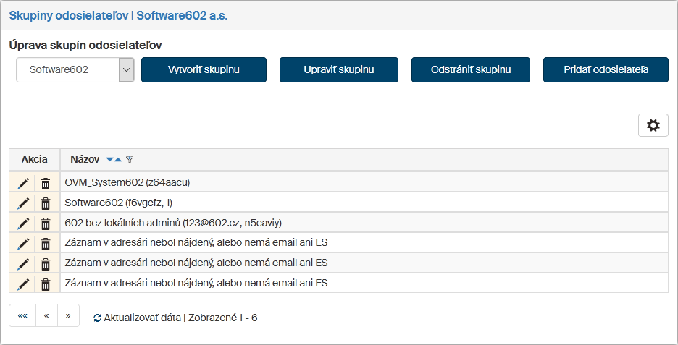This screenshot has height=345, width=678.
Task: Expand the Software602 group dropdown
Action: coord(126,70)
